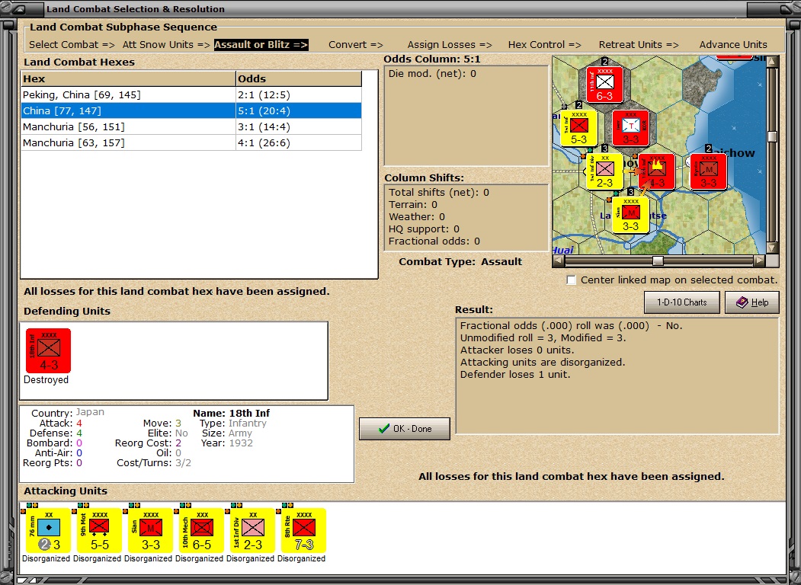Click the 'Defender loses 1 unit.' result line
801x585 pixels.
(x=515, y=375)
